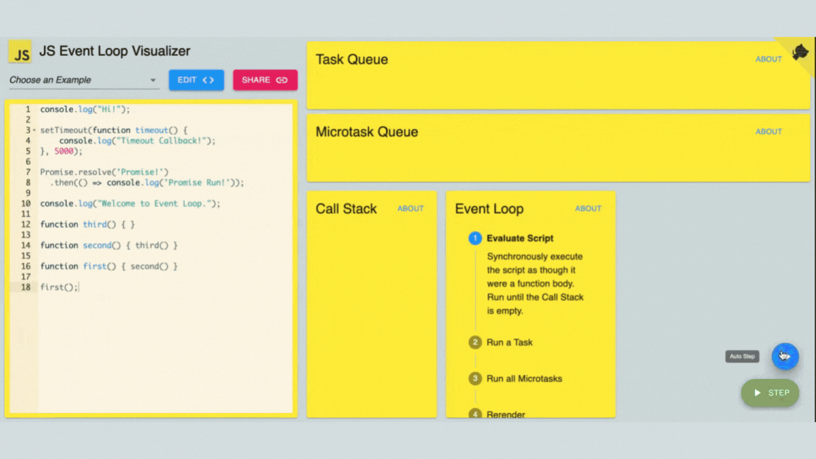Click the 'Timeout Callback!' log line

(x=137, y=141)
